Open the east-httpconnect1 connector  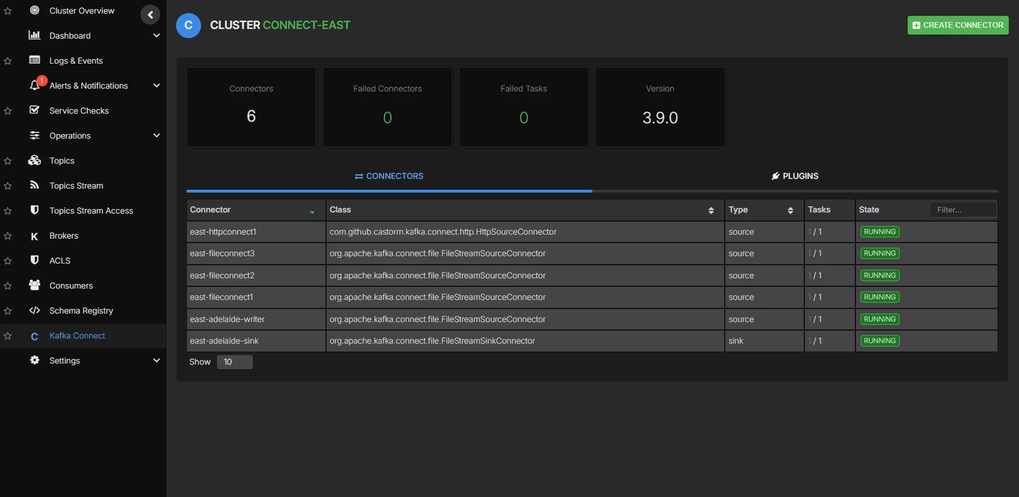click(223, 232)
